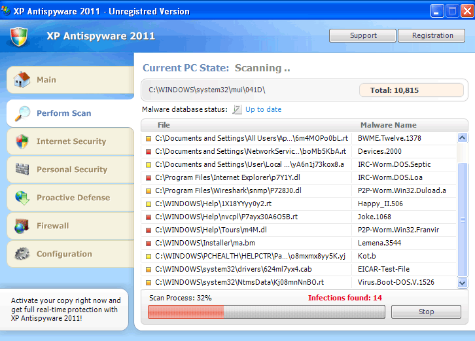475x341 pixels.
Task: Click the malware database status document icon
Action: pyautogui.click(x=237, y=110)
